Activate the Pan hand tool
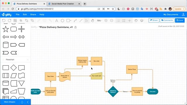The image size is (187, 105). [x=92, y=20]
